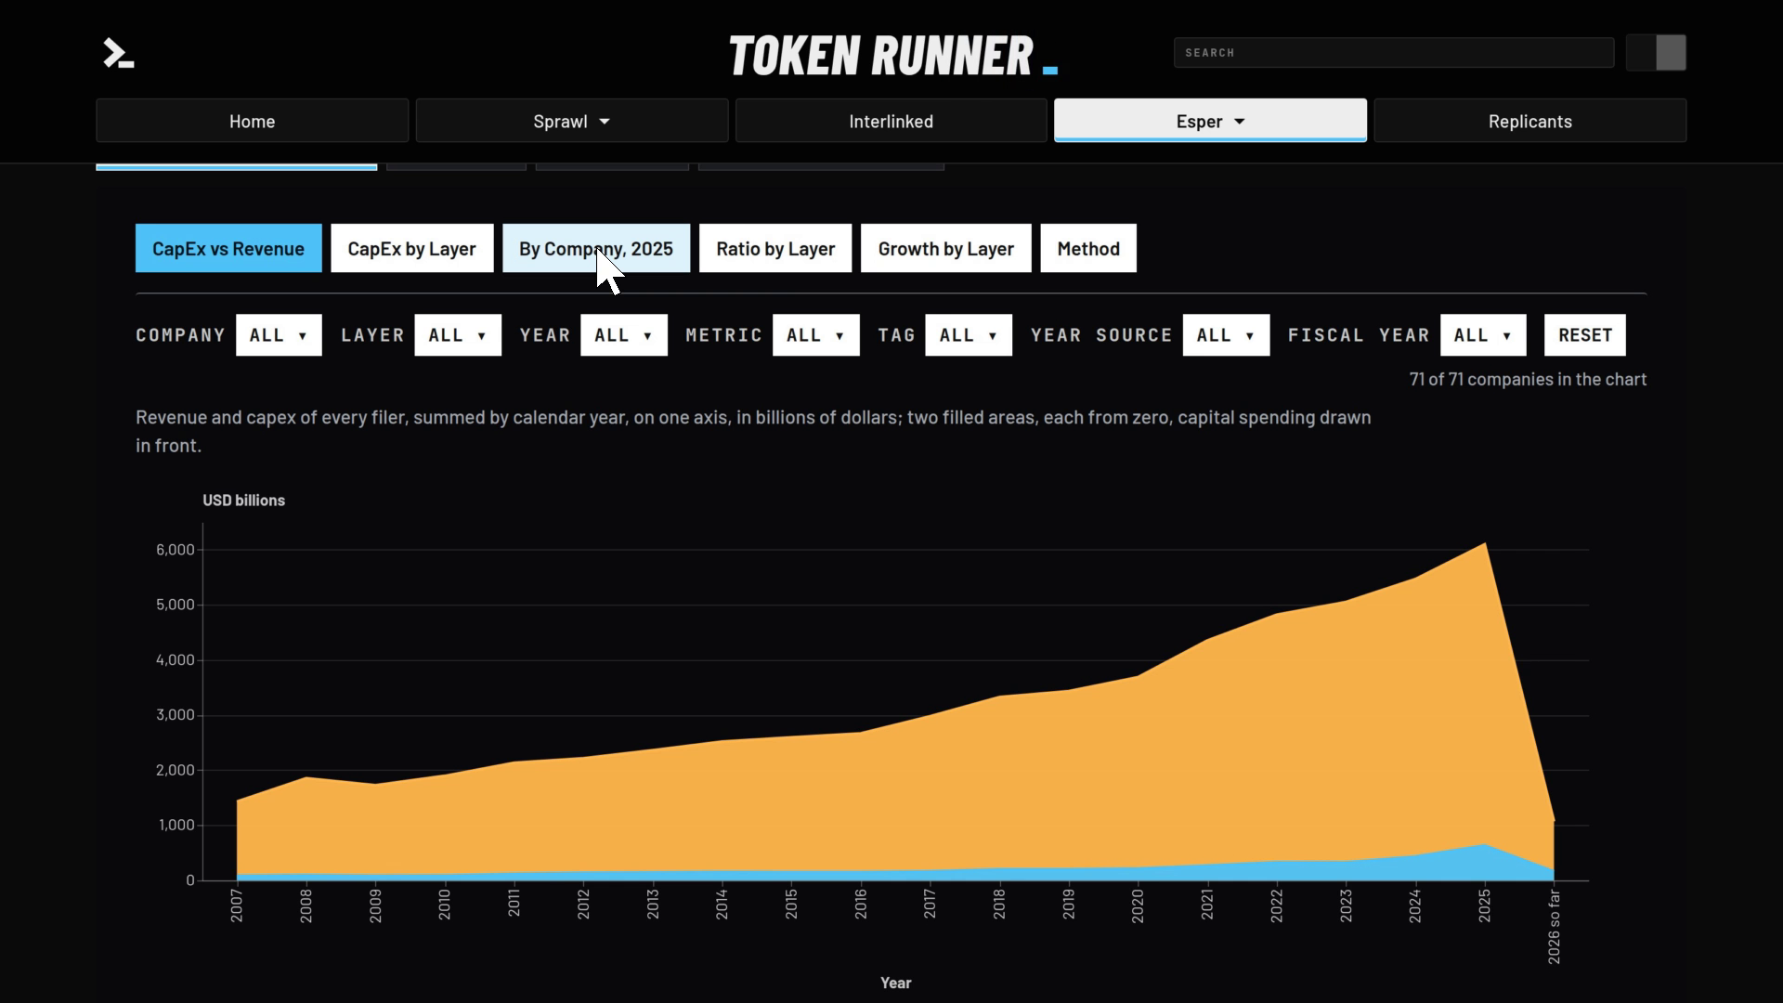This screenshot has width=1783, height=1003.
Task: Open the Metric filter dropdown
Action: coord(816,335)
